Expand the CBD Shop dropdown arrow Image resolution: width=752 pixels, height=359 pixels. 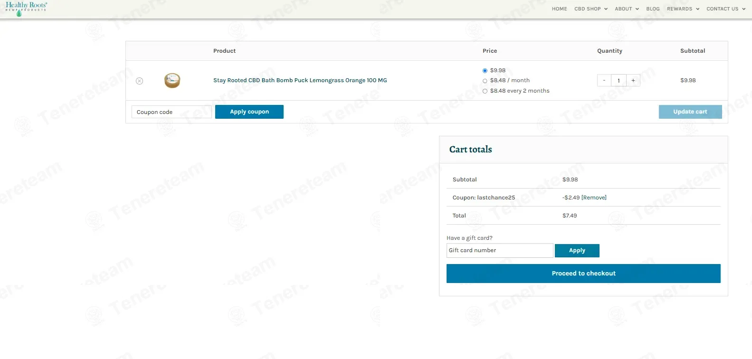pos(606,9)
